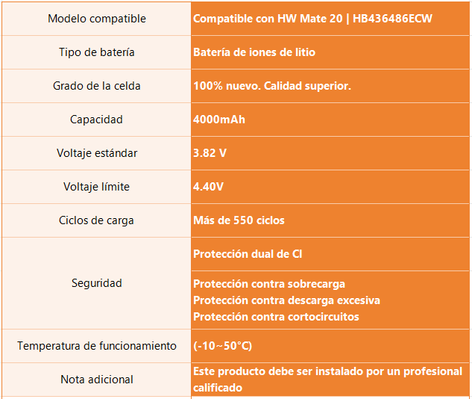The height and width of the screenshot is (399, 472).
Task: Select the 'Voltaje límite' label cell
Action: (97, 187)
